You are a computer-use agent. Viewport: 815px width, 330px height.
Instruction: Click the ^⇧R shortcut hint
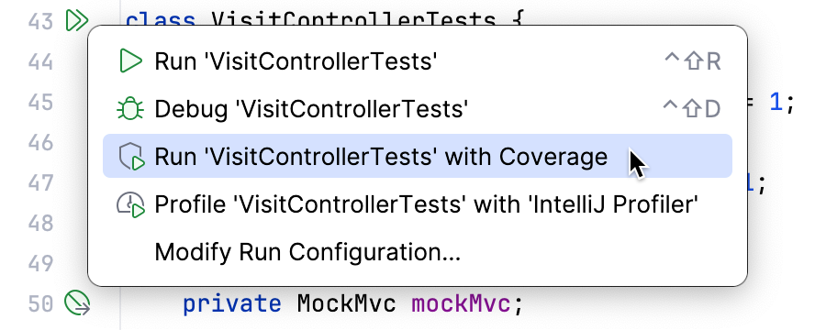(x=693, y=61)
